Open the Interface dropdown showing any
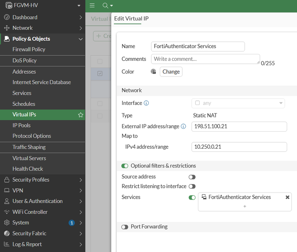Screen dimensions: 297x252 [x=238, y=103]
